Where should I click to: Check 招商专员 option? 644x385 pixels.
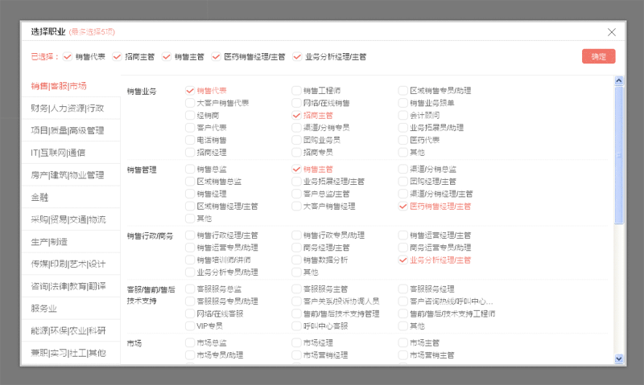296,152
